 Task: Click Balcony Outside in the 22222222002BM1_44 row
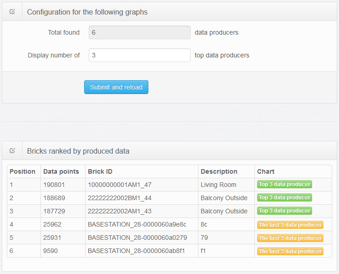click(x=224, y=198)
